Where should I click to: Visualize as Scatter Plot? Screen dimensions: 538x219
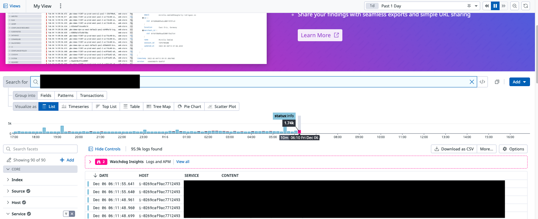pos(222,106)
